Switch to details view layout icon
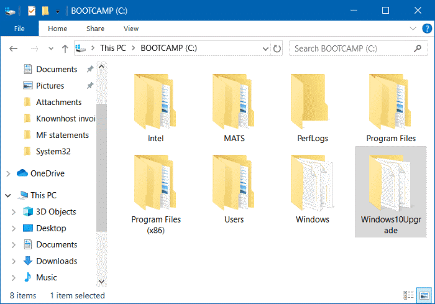The image size is (435, 304). click(x=408, y=295)
